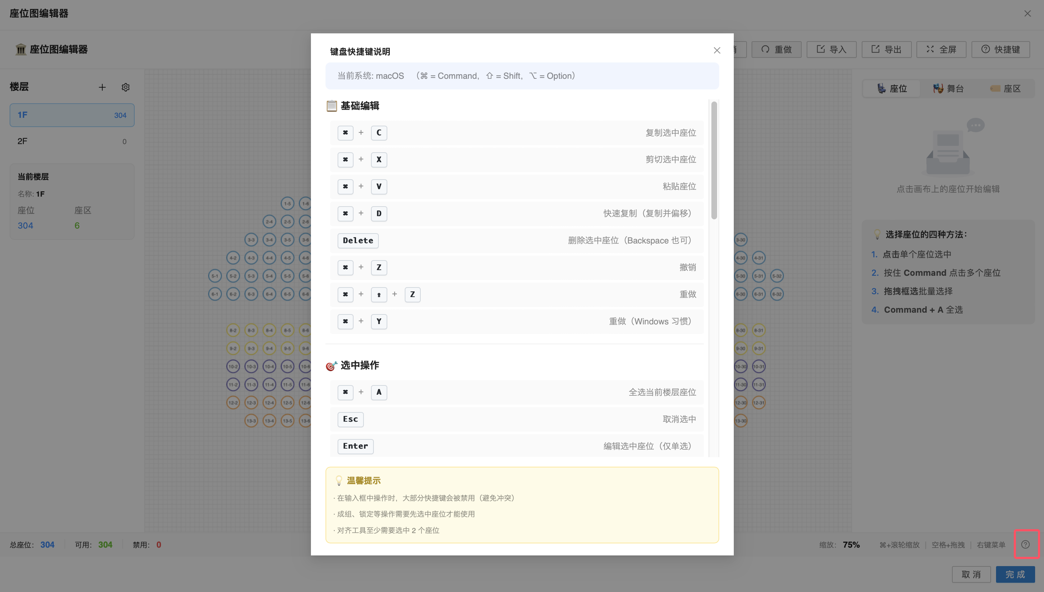Toggle 全屏 fullscreen mode
The image size is (1044, 592).
[941, 50]
